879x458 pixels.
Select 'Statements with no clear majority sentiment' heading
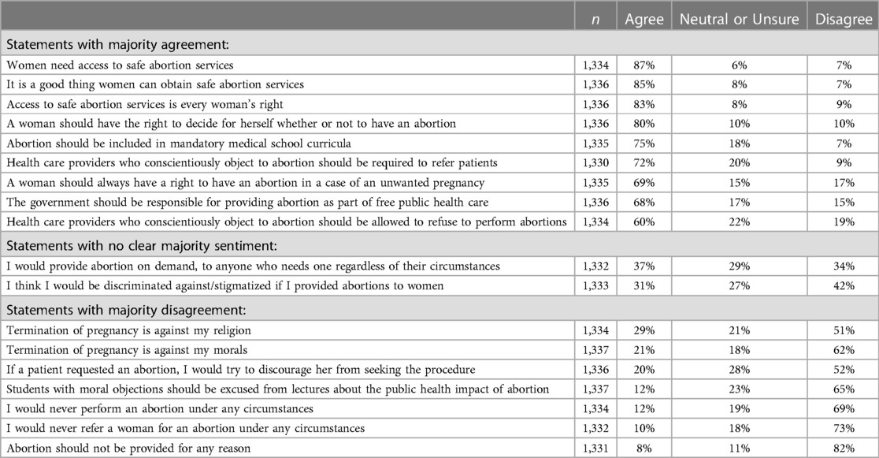(x=142, y=246)
